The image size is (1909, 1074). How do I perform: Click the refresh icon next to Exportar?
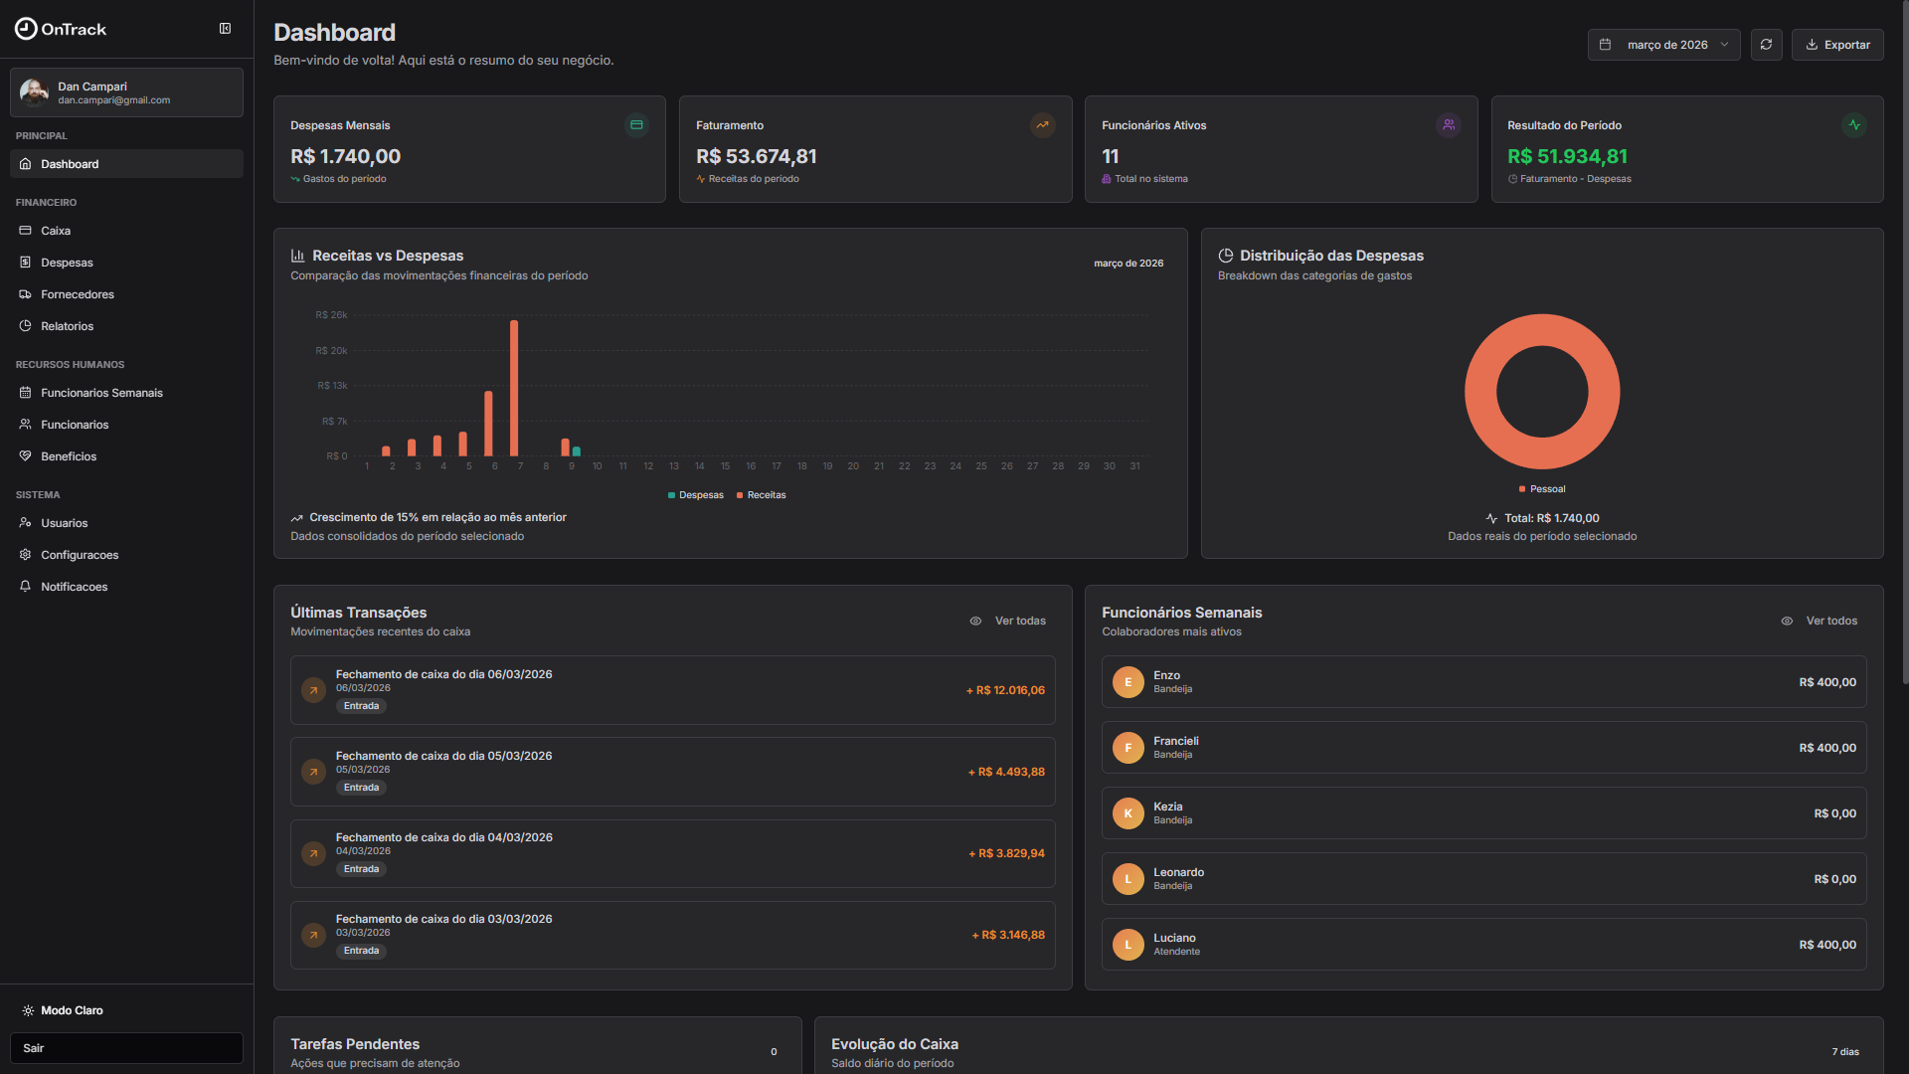click(1767, 44)
